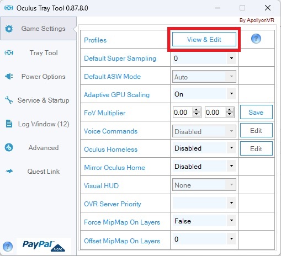Open the Visual HUD dropdown
281x256 pixels.
231,185
